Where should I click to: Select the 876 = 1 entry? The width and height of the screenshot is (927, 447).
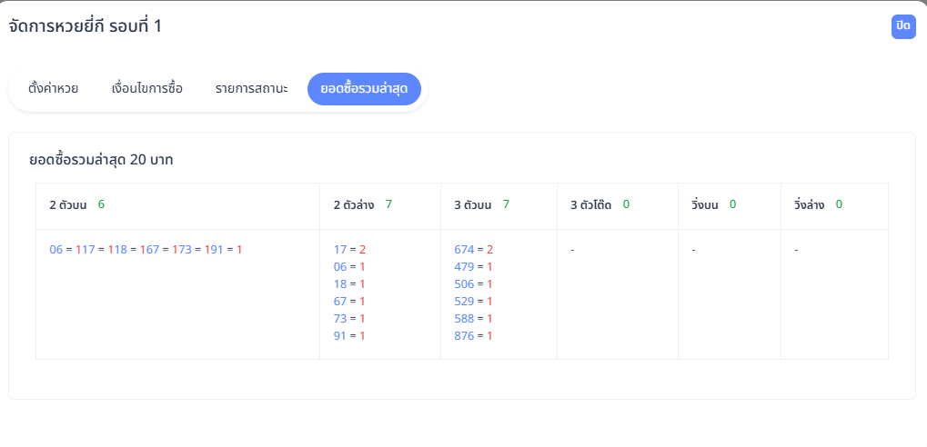pos(473,335)
